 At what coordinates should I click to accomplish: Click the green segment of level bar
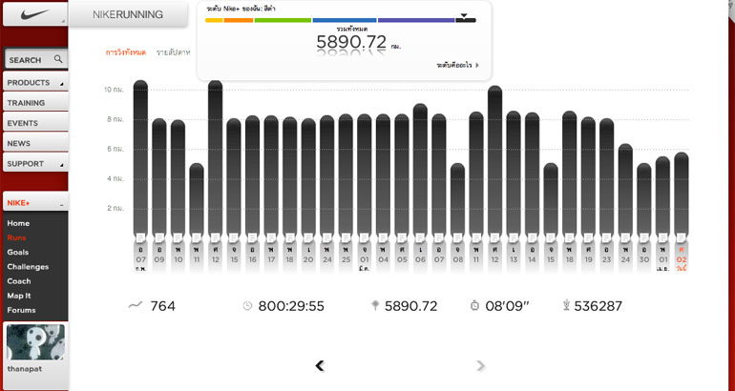click(x=283, y=20)
